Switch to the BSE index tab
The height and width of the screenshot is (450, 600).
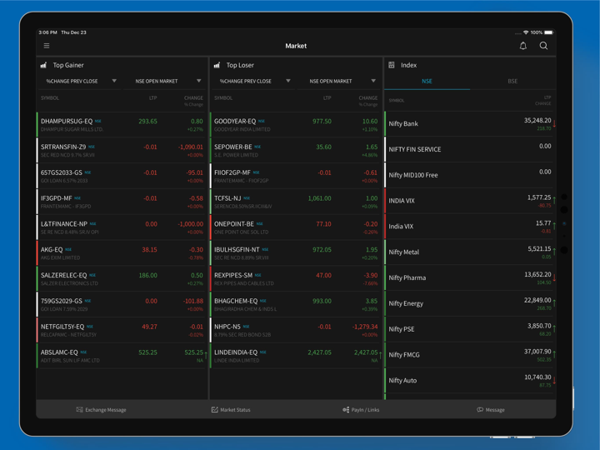point(512,82)
